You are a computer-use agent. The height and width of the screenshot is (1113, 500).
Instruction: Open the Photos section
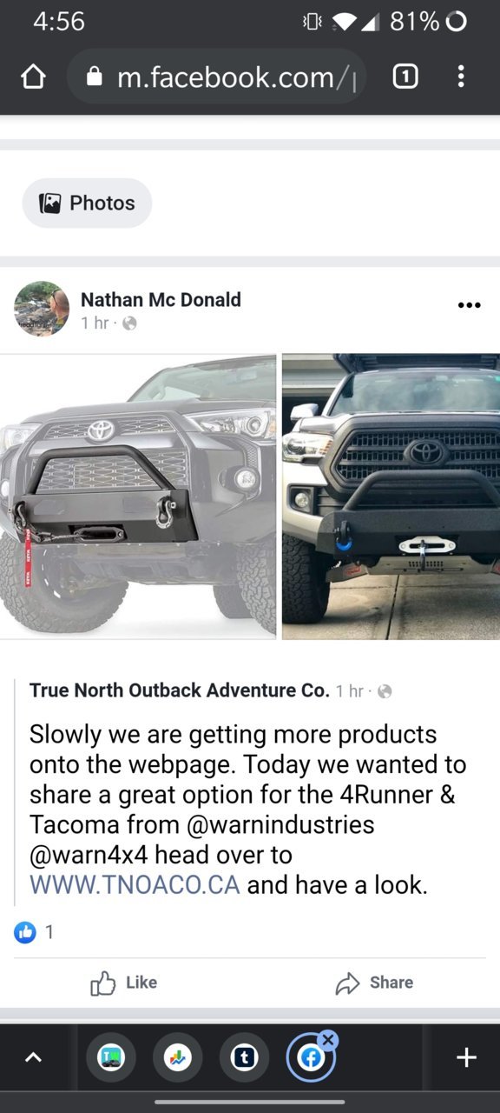pyautogui.click(x=87, y=203)
